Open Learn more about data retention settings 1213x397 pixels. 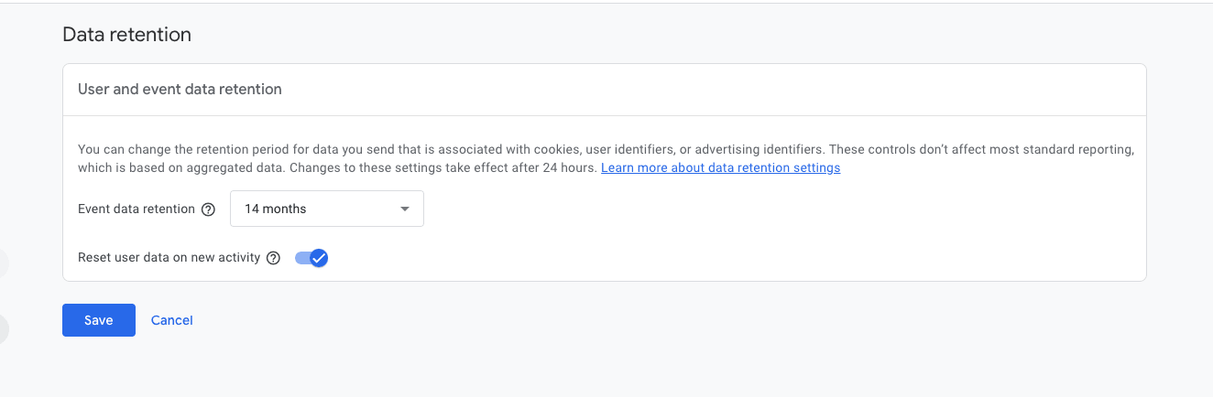click(720, 168)
